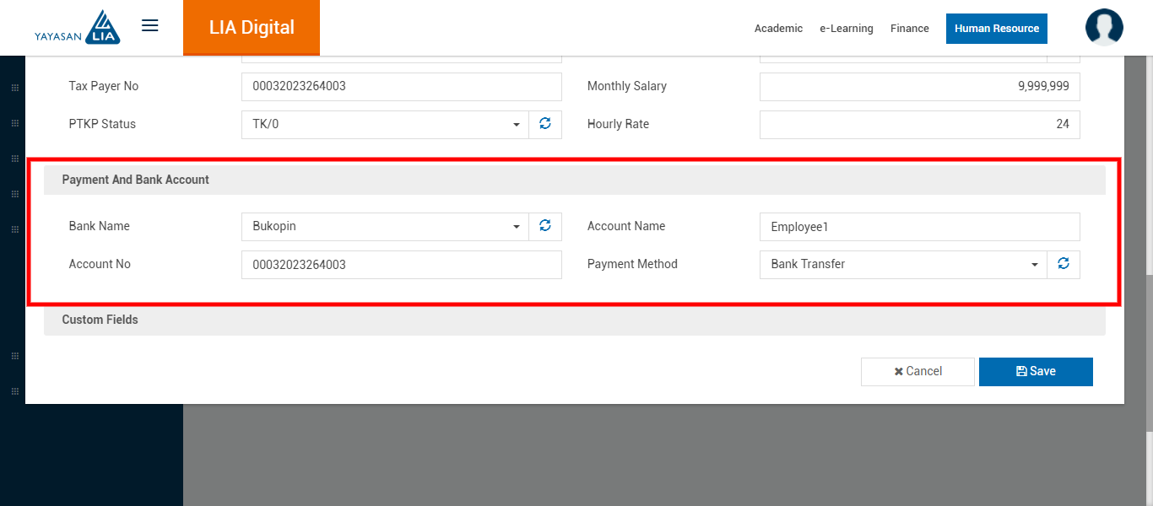The height and width of the screenshot is (506, 1153).
Task: Refresh the Payment Method list
Action: [1064, 264]
